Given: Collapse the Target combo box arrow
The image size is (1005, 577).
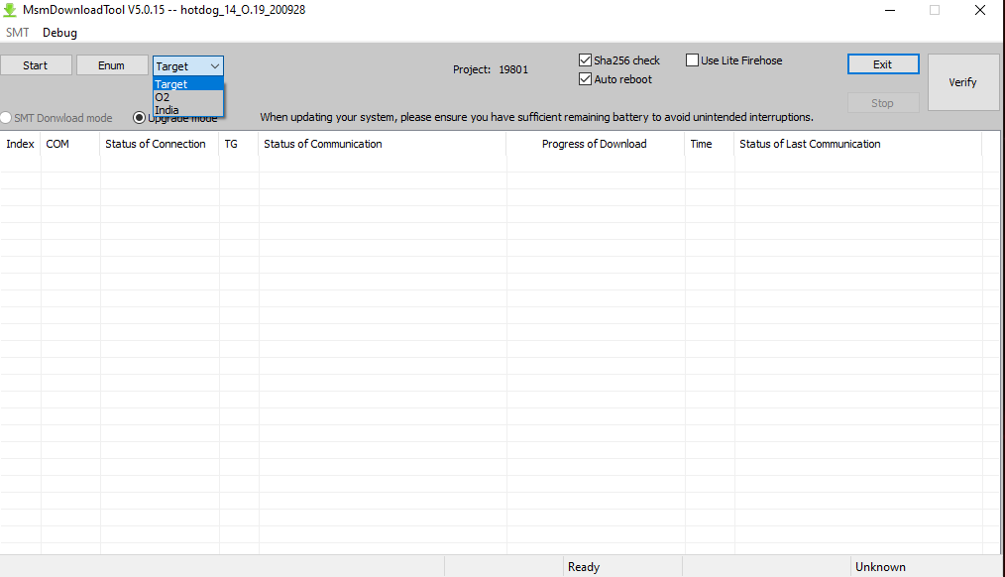Looking at the screenshot, I should (215, 66).
